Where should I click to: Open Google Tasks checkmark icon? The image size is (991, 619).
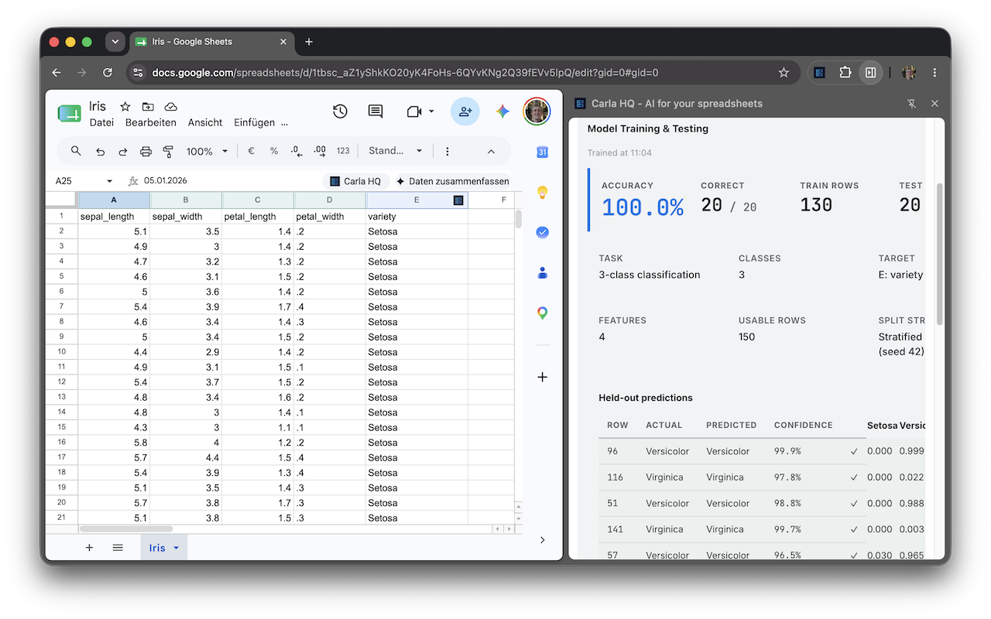click(x=542, y=232)
